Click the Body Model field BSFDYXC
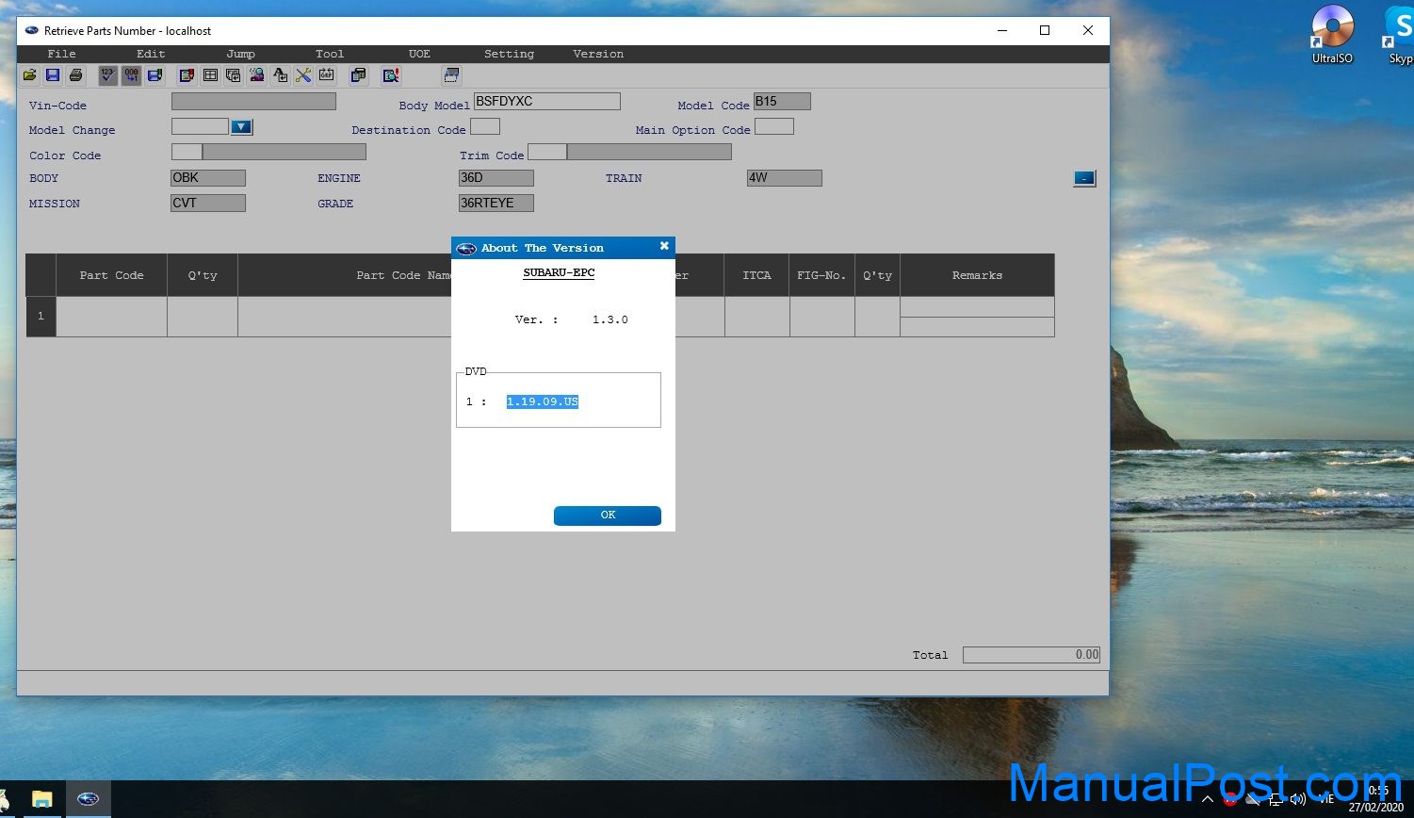 point(546,101)
